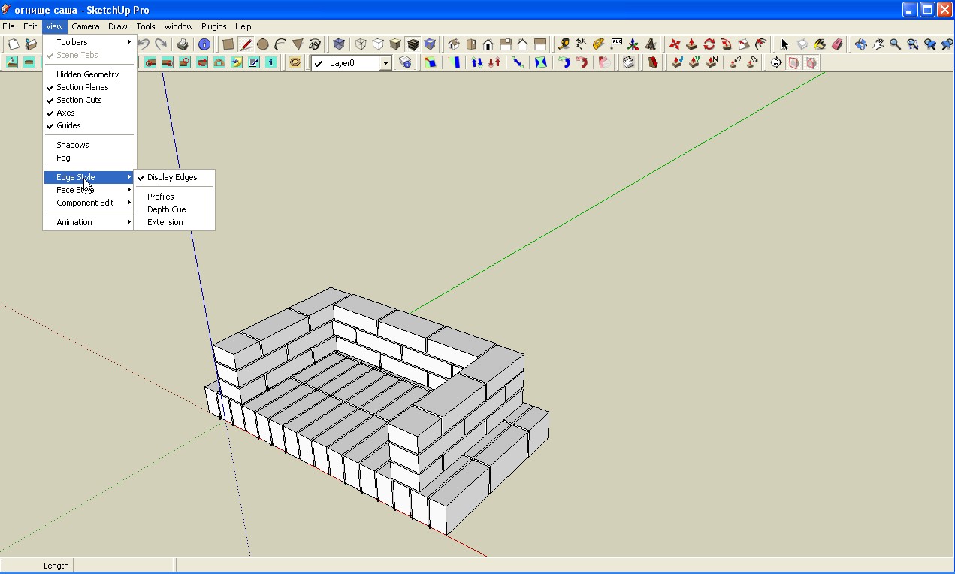The height and width of the screenshot is (574, 955).
Task: Select Profiles from Edge Style submenu
Action: (160, 197)
